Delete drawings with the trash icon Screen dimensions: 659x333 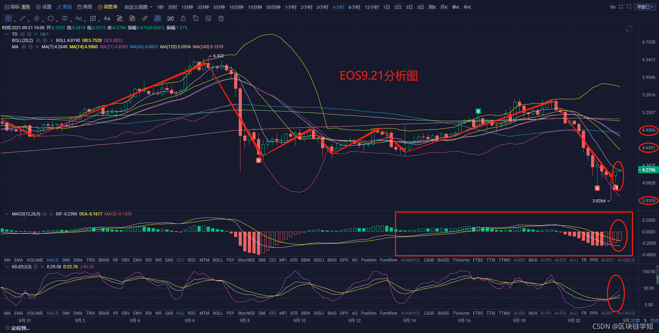[221, 18]
